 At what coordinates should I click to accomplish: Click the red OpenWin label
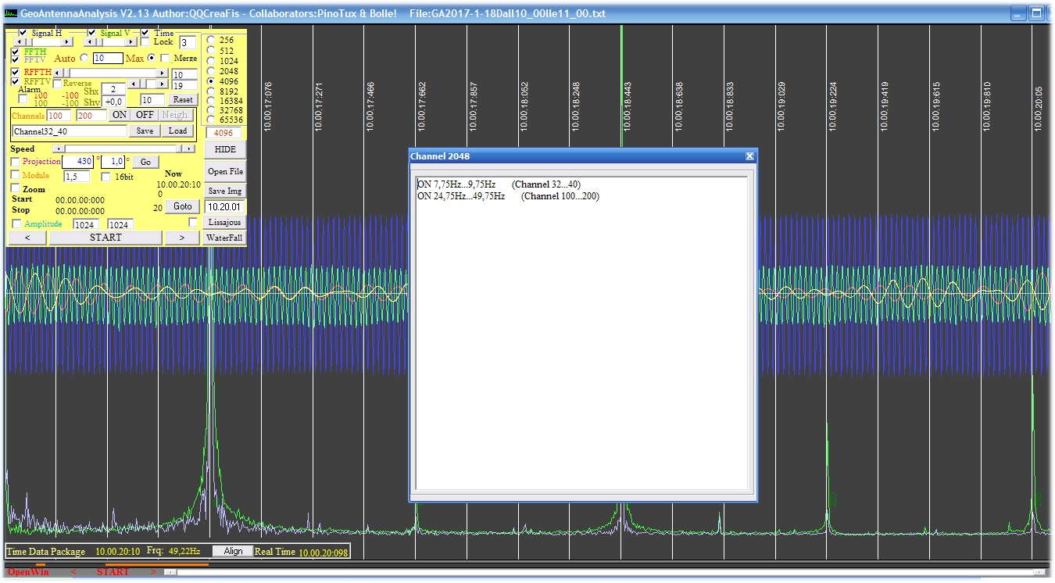pos(28,572)
